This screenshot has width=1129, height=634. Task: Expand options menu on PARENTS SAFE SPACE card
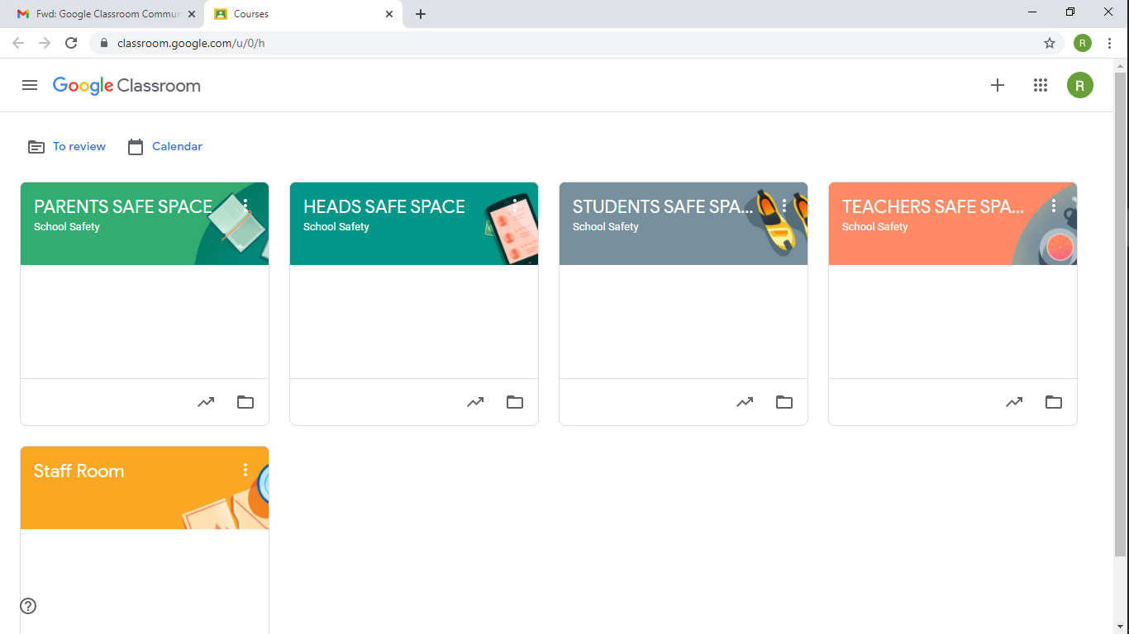245,206
